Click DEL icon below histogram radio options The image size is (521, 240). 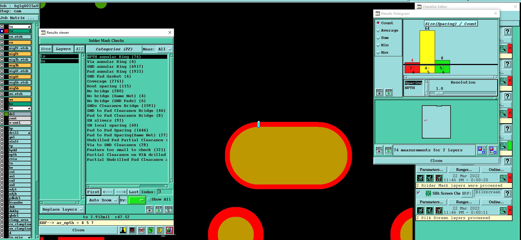click(379, 92)
